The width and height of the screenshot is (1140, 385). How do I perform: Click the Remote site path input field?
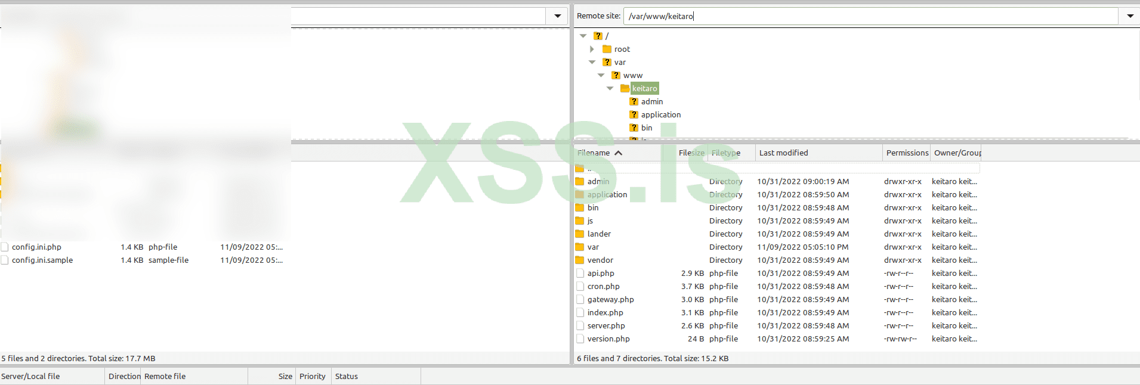(x=871, y=16)
